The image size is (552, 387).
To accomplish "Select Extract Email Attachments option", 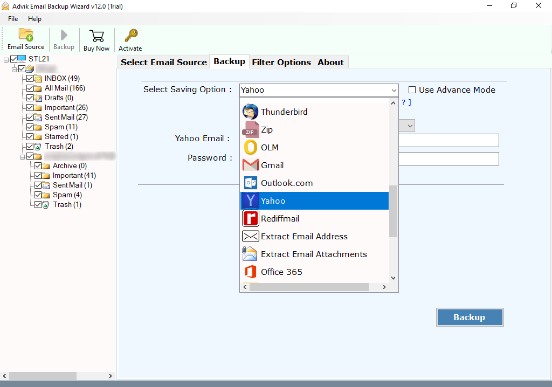I will 314,254.
